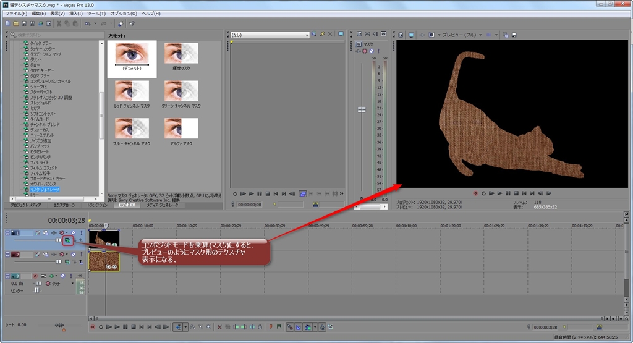Select the アルファ マスク preset thumbnail
Viewport: 633px width, 343px height.
point(181,129)
